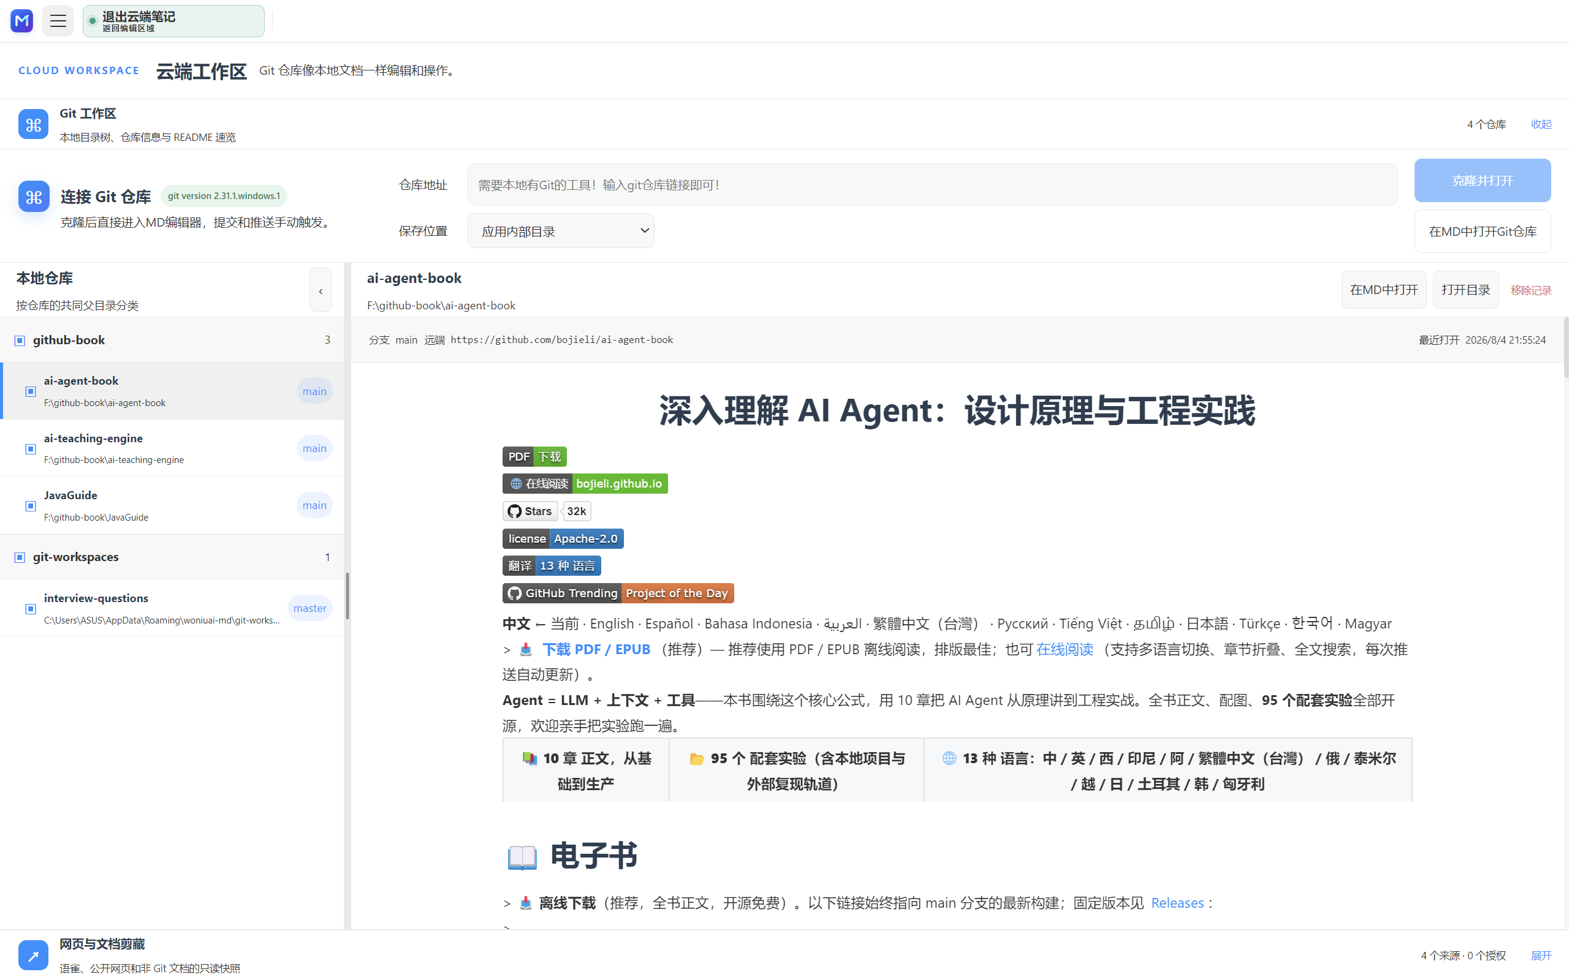1569x980 pixels.
Task: Click the github-book folder group icon
Action: (20, 341)
